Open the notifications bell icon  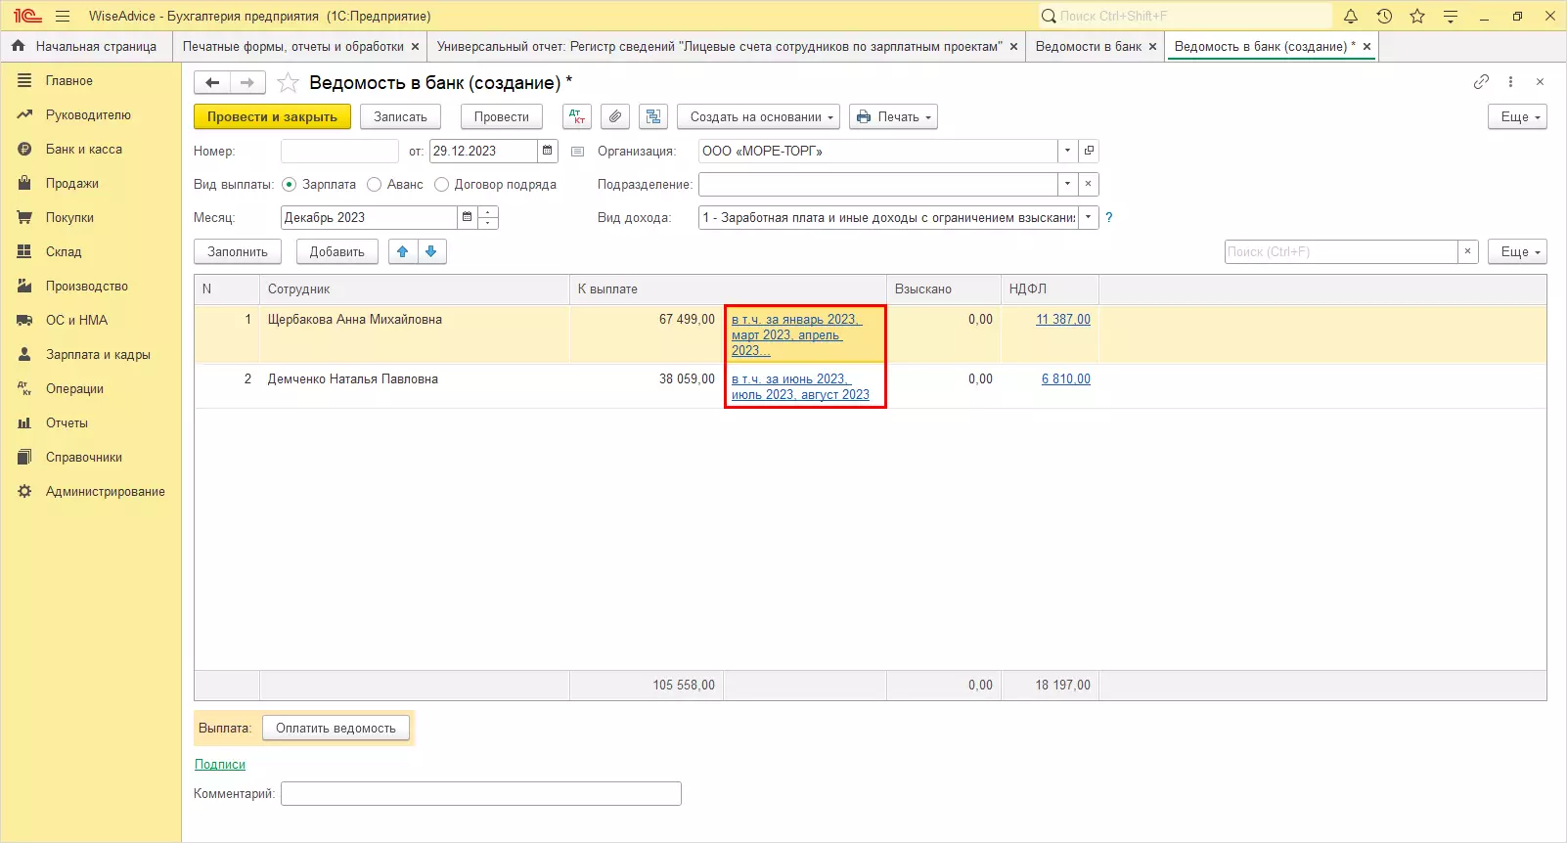tap(1351, 17)
